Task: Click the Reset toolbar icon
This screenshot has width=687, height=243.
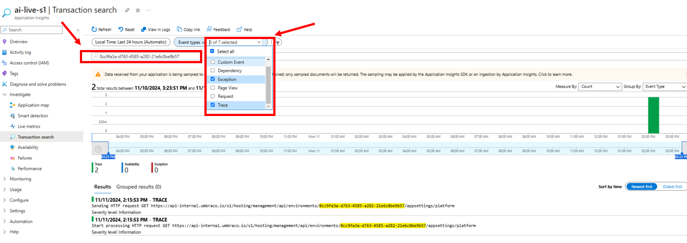Action: click(120, 30)
